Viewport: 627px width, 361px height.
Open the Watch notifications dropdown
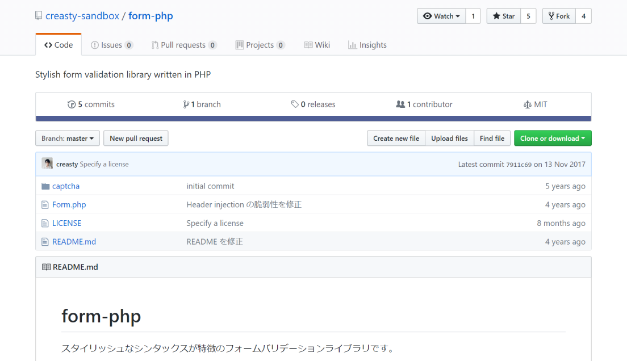click(x=441, y=16)
